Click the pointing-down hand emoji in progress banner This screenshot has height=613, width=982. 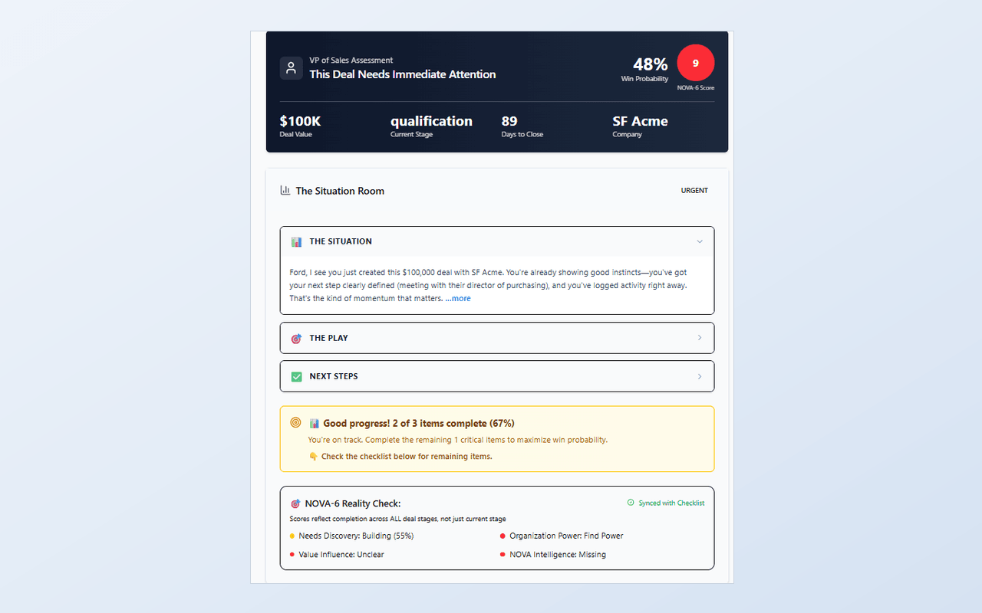[313, 457]
